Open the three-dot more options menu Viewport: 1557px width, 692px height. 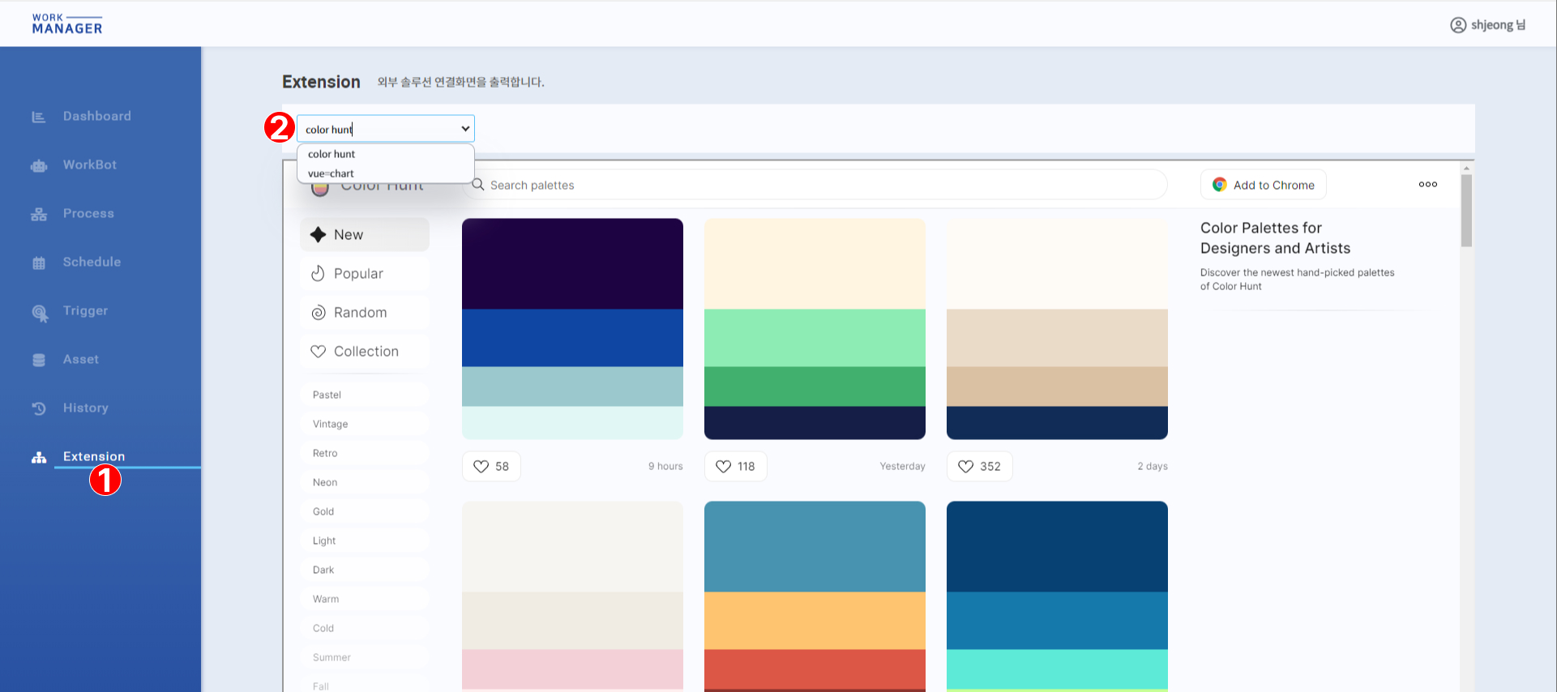point(1428,185)
